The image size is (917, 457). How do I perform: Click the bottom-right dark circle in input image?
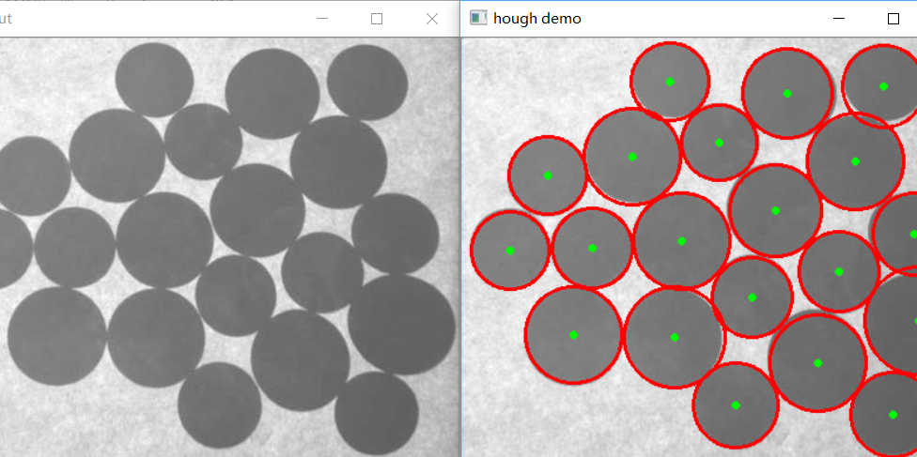(x=376, y=413)
